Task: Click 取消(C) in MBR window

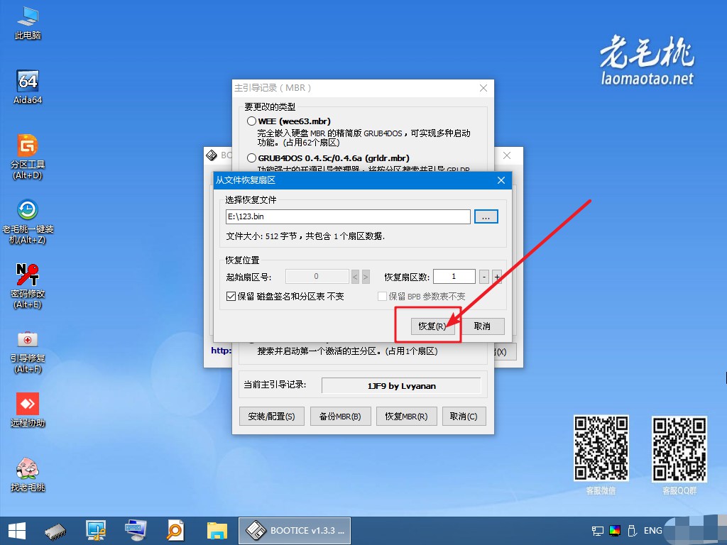Action: point(463,416)
